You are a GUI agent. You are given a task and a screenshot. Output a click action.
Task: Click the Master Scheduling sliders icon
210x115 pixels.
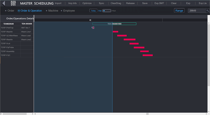click(x=13, y=3)
